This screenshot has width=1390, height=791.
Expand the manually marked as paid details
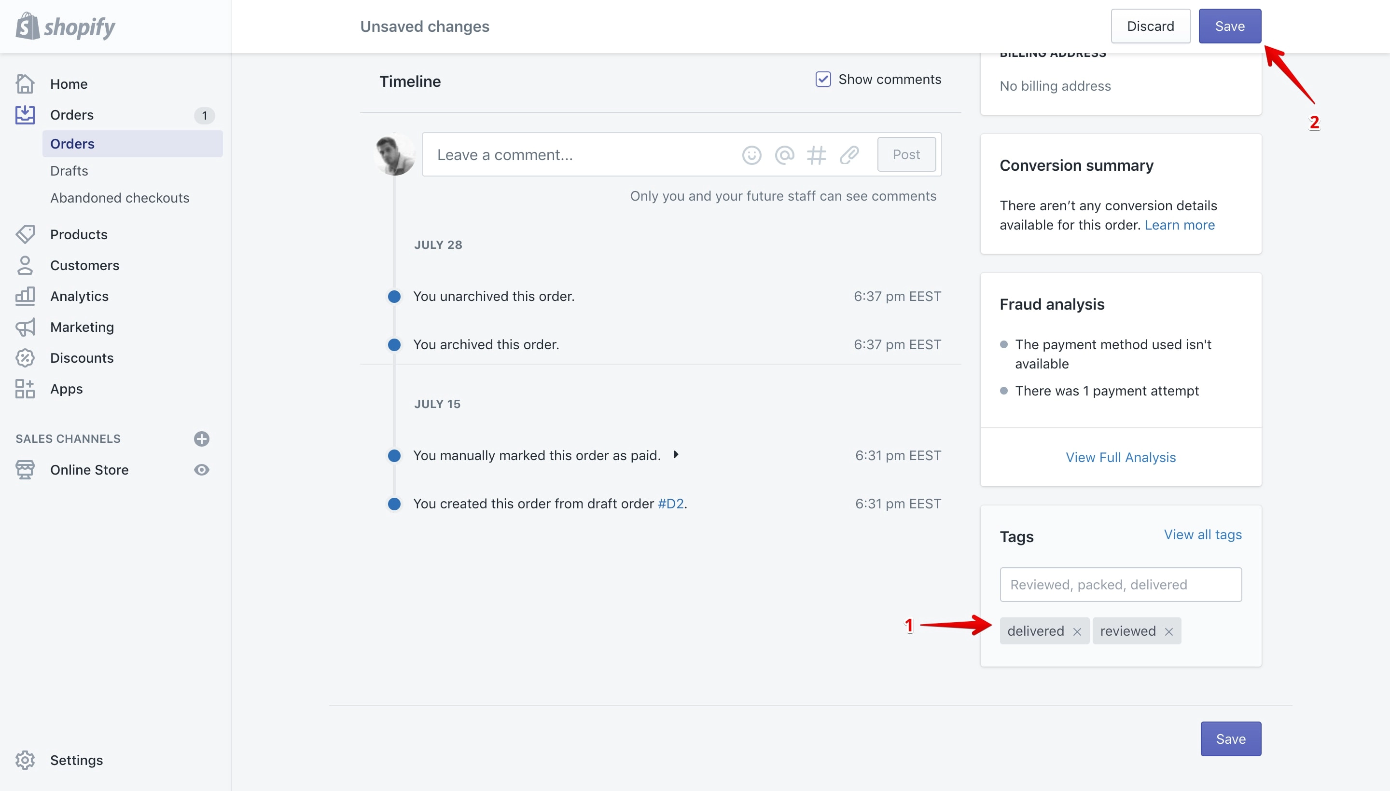pyautogui.click(x=676, y=455)
